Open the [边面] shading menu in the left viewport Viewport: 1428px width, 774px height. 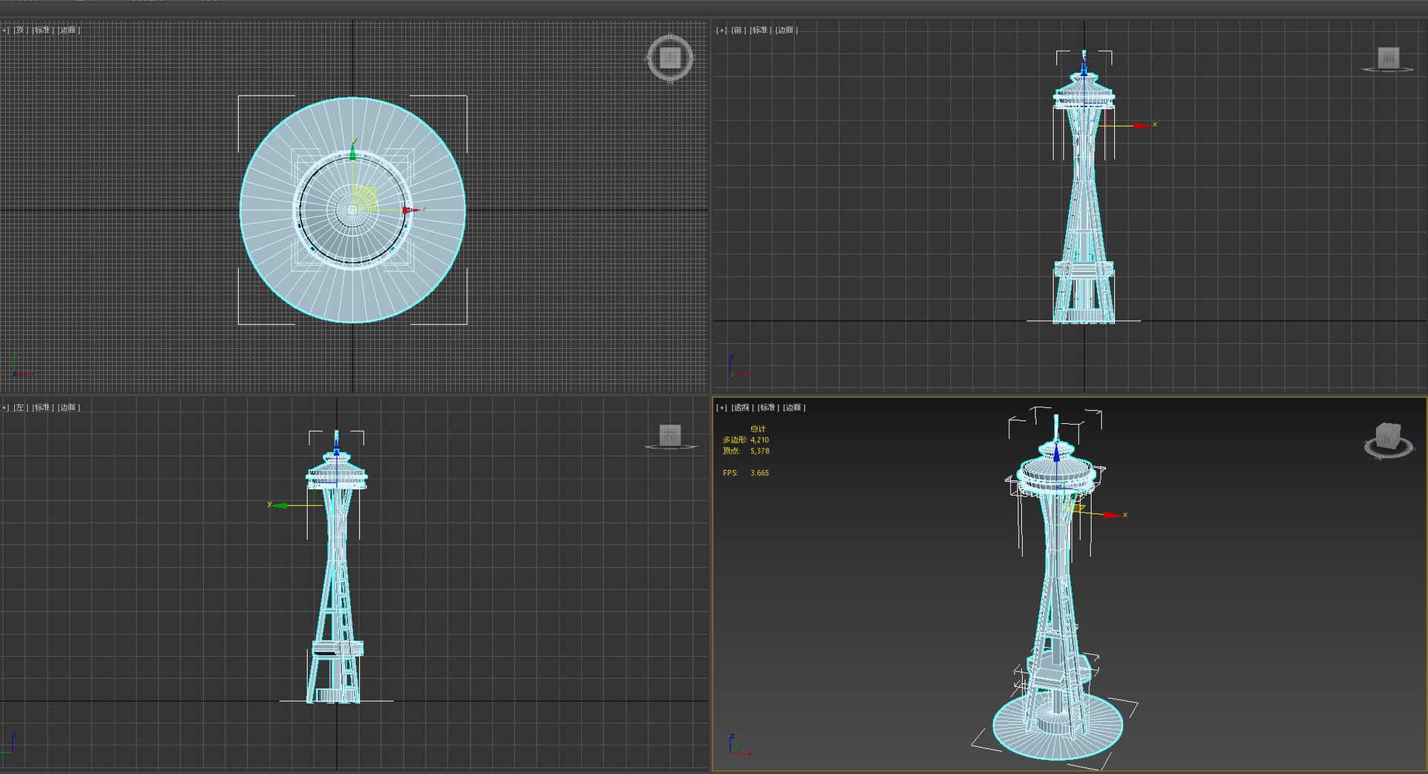69,407
